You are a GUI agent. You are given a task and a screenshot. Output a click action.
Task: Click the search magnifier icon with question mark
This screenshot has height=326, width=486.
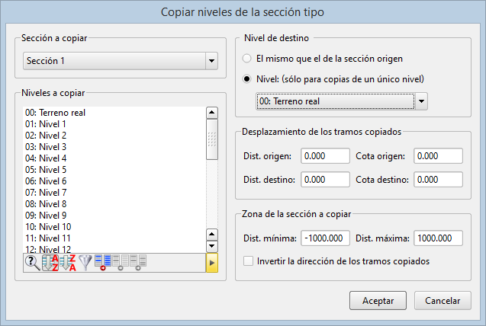click(x=33, y=263)
